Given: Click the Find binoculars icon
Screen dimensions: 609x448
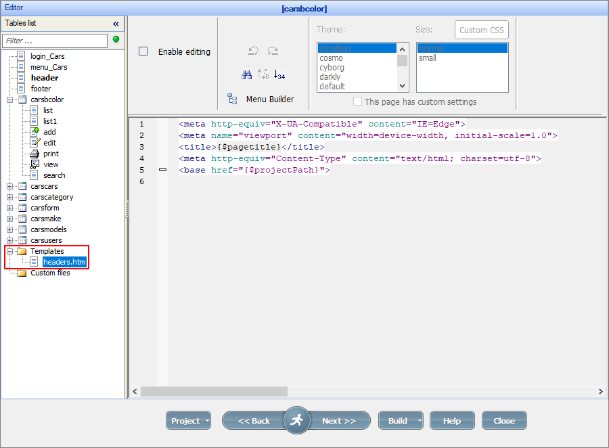Looking at the screenshot, I should coord(247,75).
